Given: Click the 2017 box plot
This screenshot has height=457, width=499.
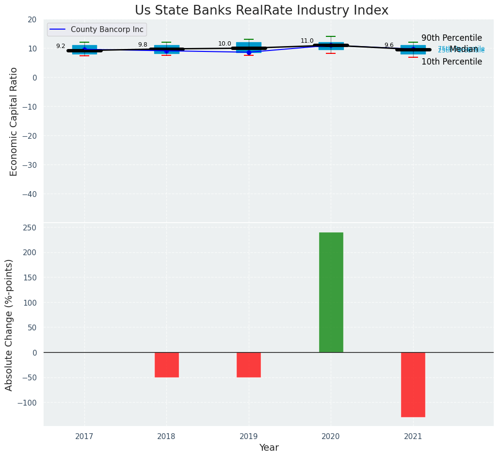Looking at the screenshot, I should (x=84, y=49).
